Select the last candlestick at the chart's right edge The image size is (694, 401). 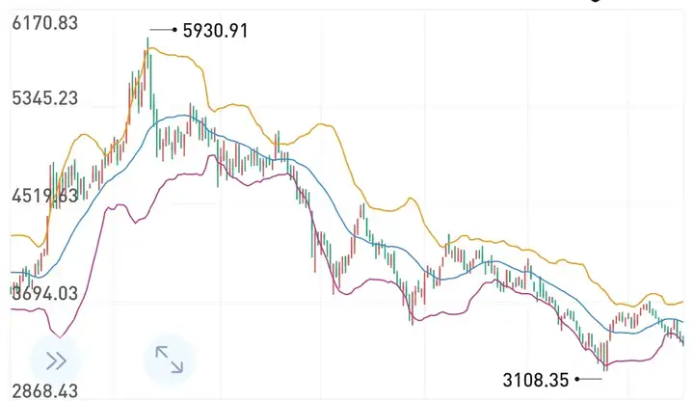[683, 340]
